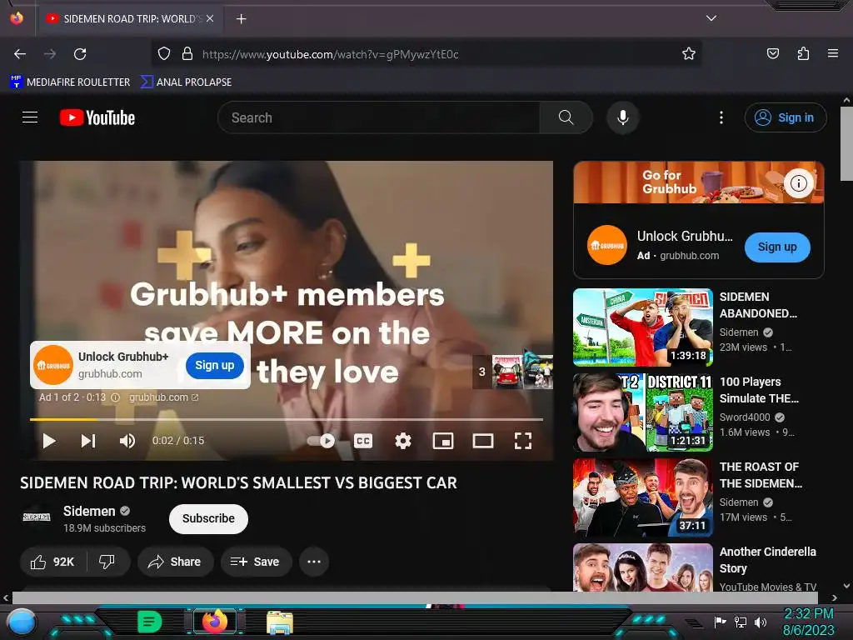Click the magnifier search button
The height and width of the screenshot is (640, 853).
(566, 117)
